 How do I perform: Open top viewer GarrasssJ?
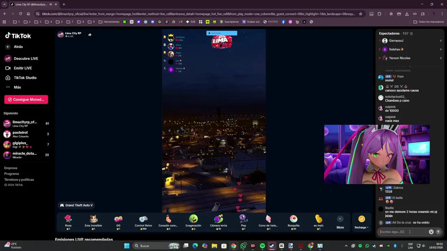(410, 41)
